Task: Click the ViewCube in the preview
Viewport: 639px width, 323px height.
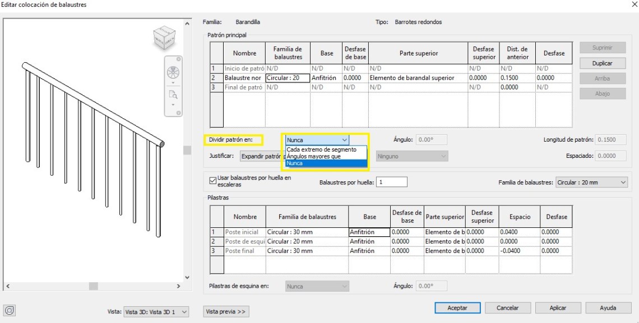Action: [x=164, y=38]
